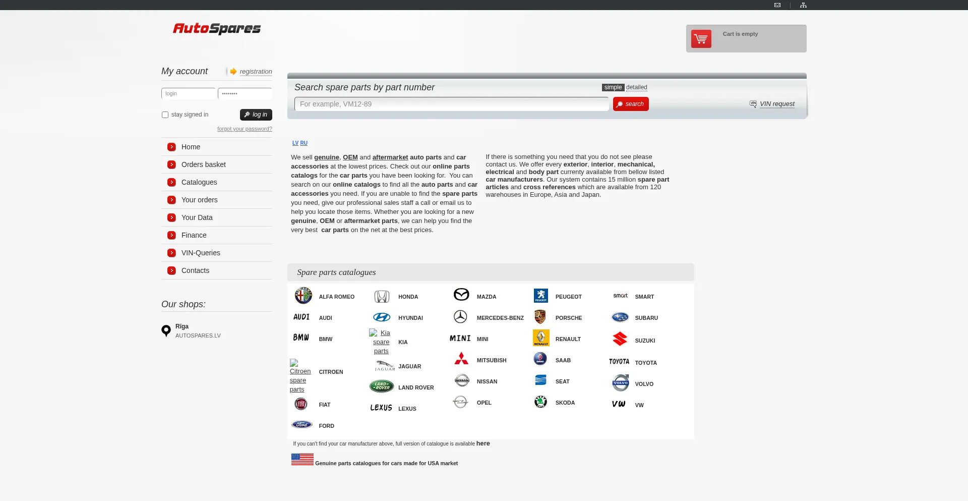
Task: Open Catalogues from the sidebar menu
Action: click(199, 182)
